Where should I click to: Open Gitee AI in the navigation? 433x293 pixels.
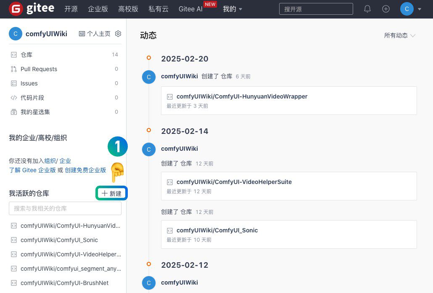coord(190,9)
